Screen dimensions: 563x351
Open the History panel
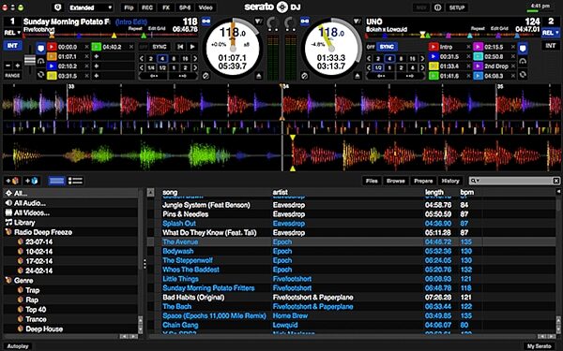(450, 181)
